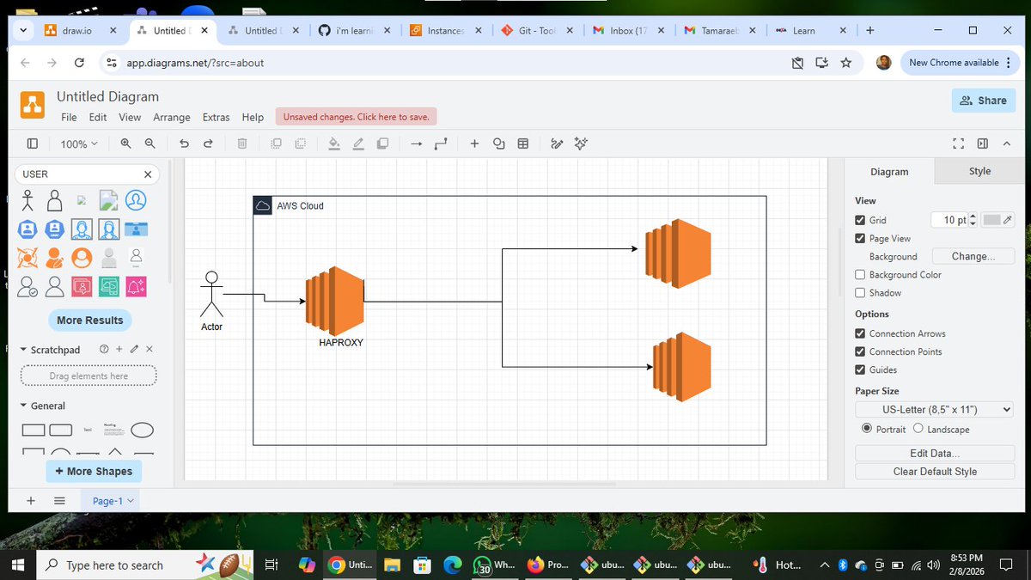Viewport: 1031px width, 580px height.
Task: Click More Results button
Action: (90, 321)
